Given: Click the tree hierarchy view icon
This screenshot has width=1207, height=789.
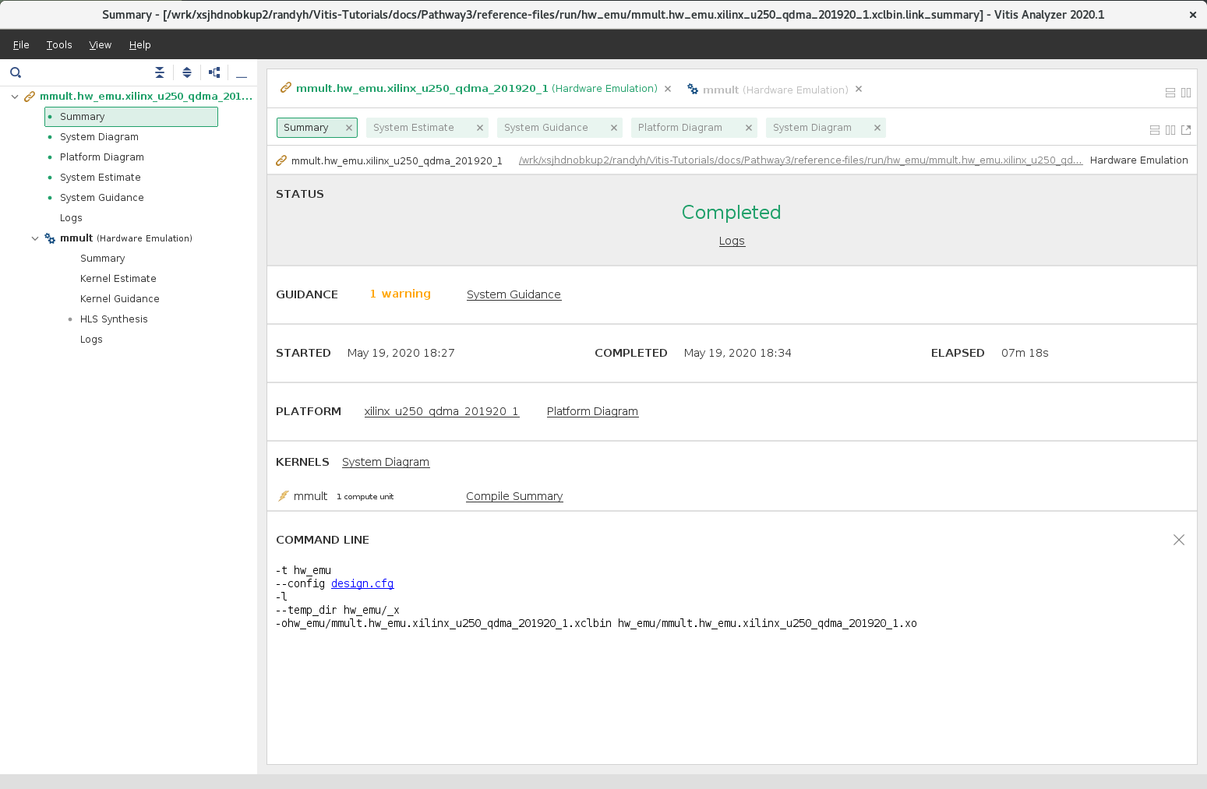Looking at the screenshot, I should coord(214,72).
